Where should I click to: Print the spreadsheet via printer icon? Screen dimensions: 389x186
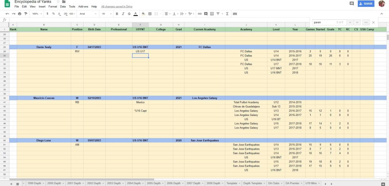(20, 14)
